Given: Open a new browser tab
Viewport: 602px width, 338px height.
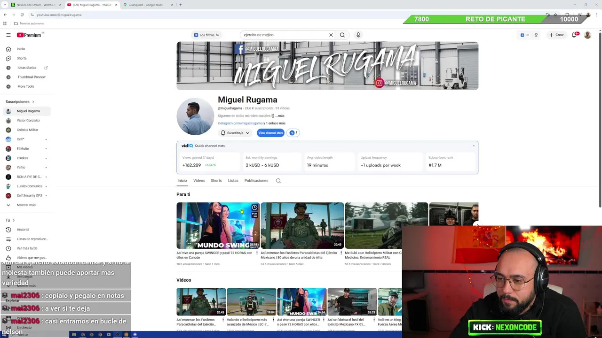Looking at the screenshot, I should click(x=181, y=5).
